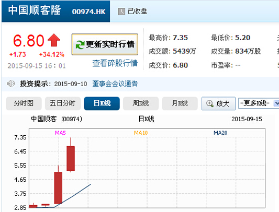
Task: Click the 4.65 y-axis label
Action: pos(20,180)
